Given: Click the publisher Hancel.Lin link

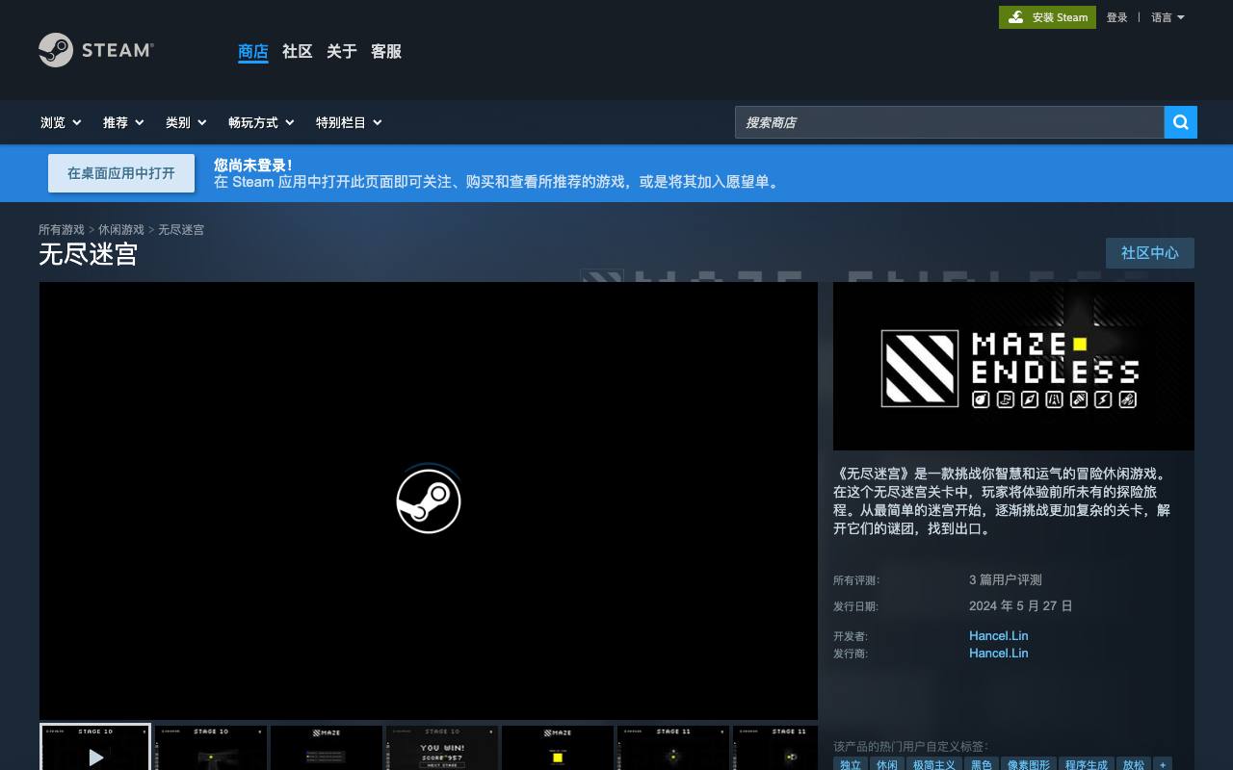Looking at the screenshot, I should [998, 653].
